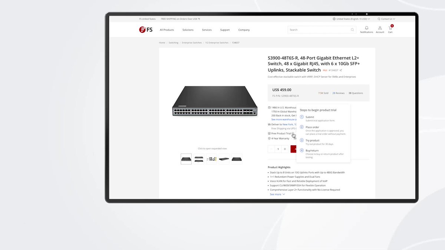445x250 pixels.
Task: Click the red Add to cart button
Action: coord(293,149)
